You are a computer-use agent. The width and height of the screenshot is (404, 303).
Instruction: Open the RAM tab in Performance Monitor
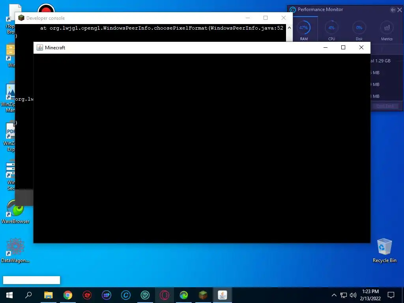[x=304, y=30]
